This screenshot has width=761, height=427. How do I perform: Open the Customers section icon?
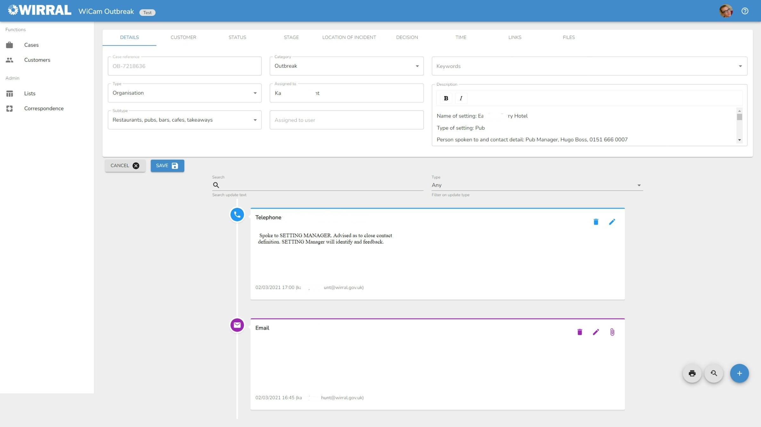(x=10, y=60)
